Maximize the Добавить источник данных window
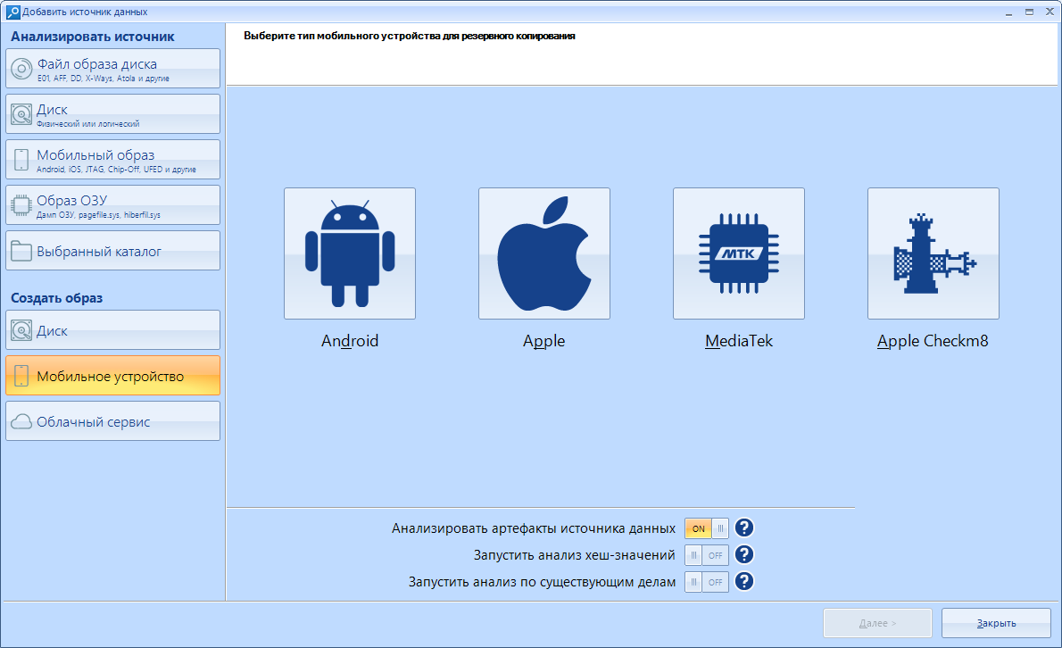This screenshot has height=648, width=1062. [1029, 12]
